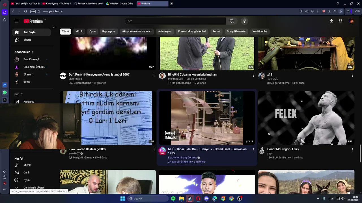
Task: Click the red heart icon in the address bar
Action: click(324, 11)
